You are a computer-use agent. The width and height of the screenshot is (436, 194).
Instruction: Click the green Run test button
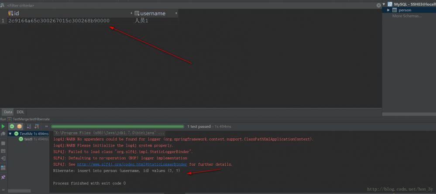click(3, 126)
